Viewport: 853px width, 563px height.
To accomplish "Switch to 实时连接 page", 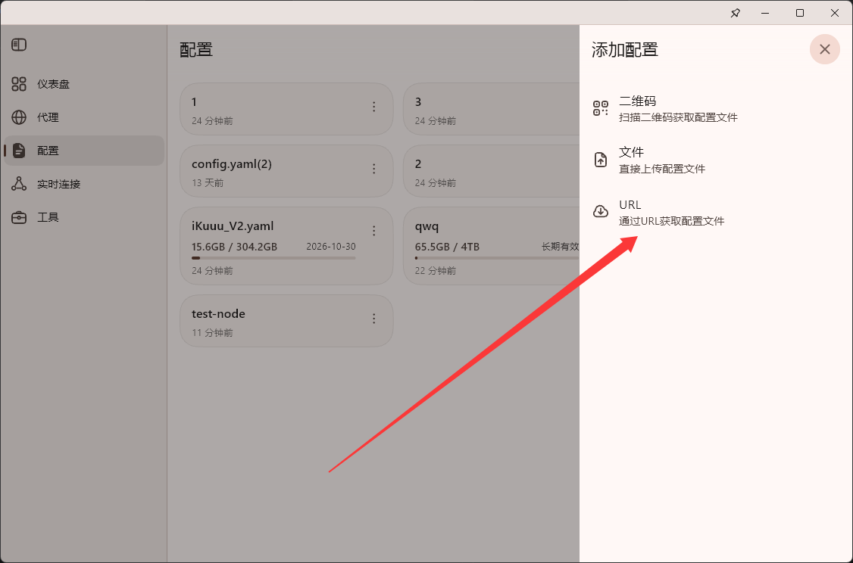I will tap(84, 184).
